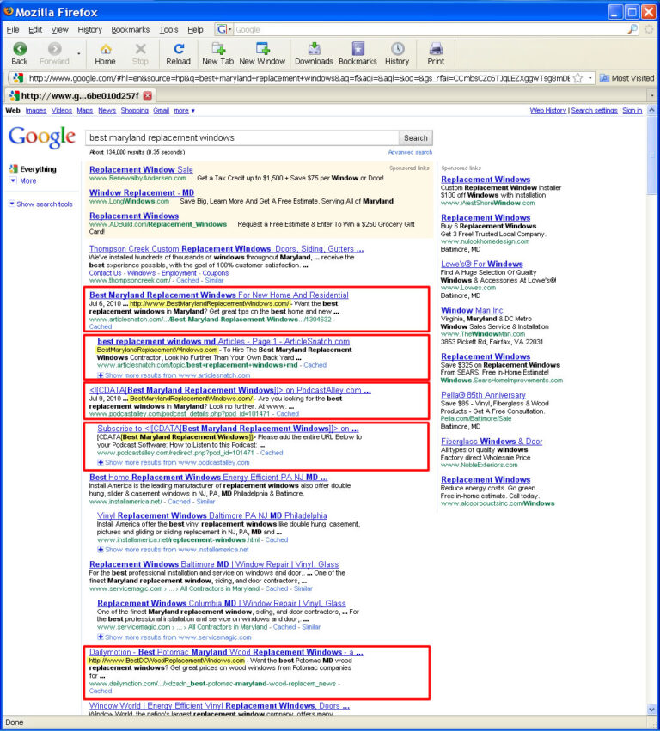Open Bookmarks star toolbar icon
Viewport: 660px width, 731px height.
click(357, 48)
